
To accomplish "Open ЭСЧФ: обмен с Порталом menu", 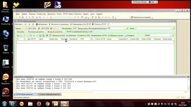I will point(72,14).
